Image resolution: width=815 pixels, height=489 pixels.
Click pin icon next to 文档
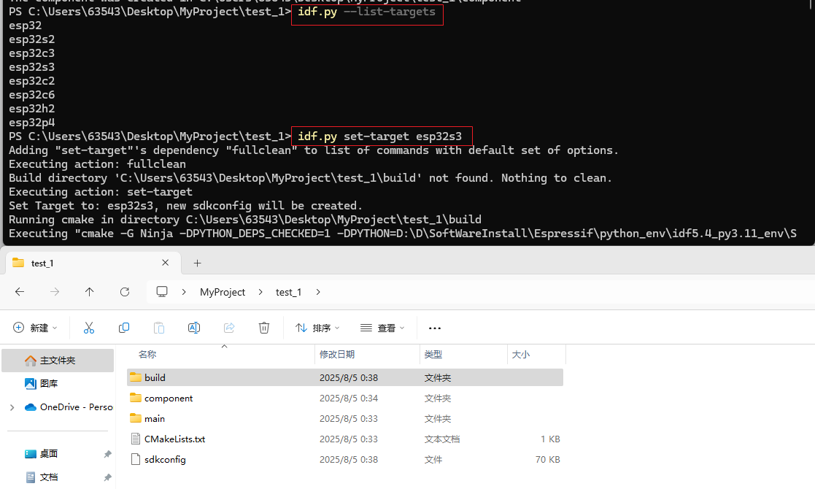pos(107,477)
